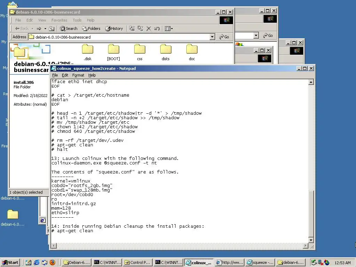This screenshot has width=356, height=267.
Task: Click the Move To toolbar icon
Action: point(132,29)
